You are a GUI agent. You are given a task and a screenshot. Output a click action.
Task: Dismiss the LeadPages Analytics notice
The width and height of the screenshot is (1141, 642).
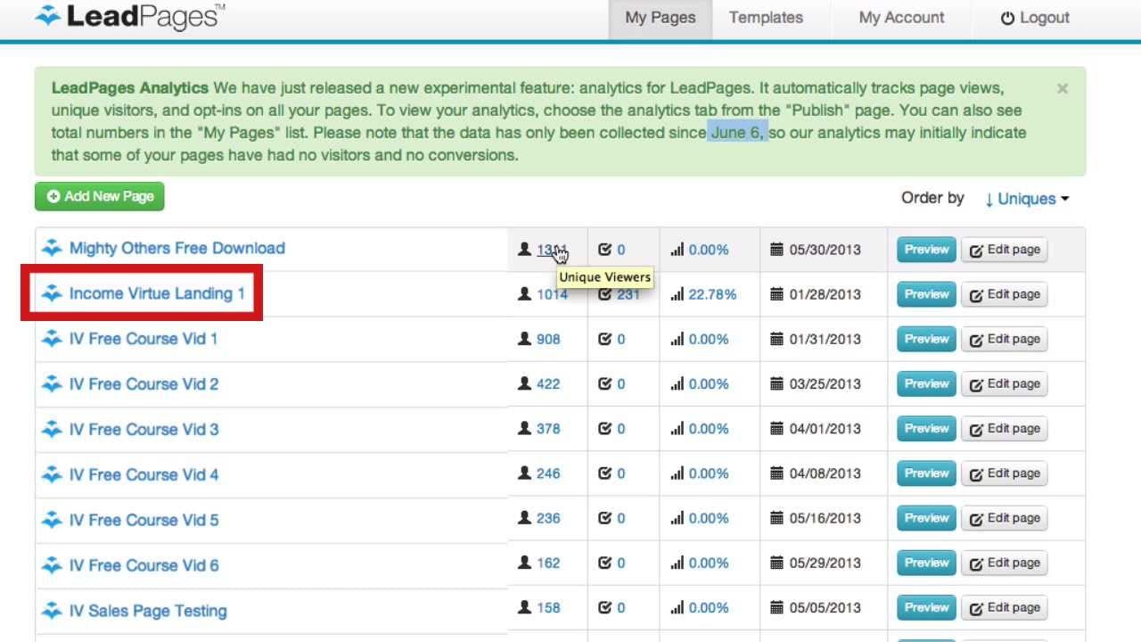pos(1063,88)
